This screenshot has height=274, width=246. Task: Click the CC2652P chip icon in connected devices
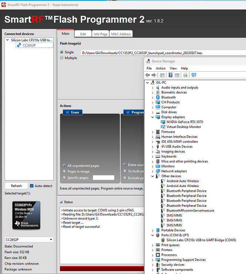19,45
